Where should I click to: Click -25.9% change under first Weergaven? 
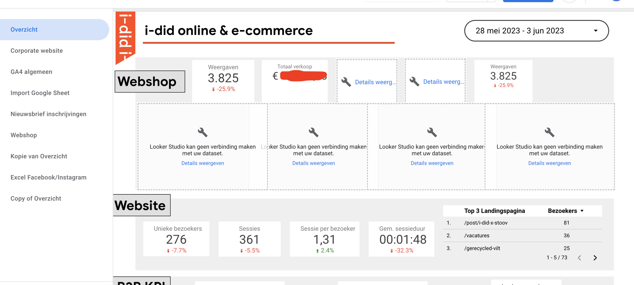(223, 89)
